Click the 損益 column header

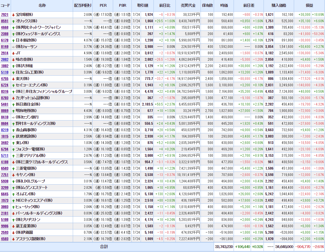309,6
